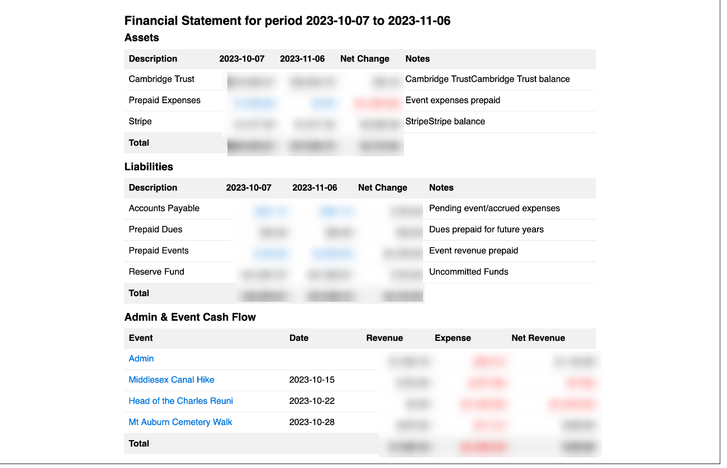This screenshot has width=727, height=468.
Task: Click the Prepaid Dues liability label
Action: click(x=155, y=229)
